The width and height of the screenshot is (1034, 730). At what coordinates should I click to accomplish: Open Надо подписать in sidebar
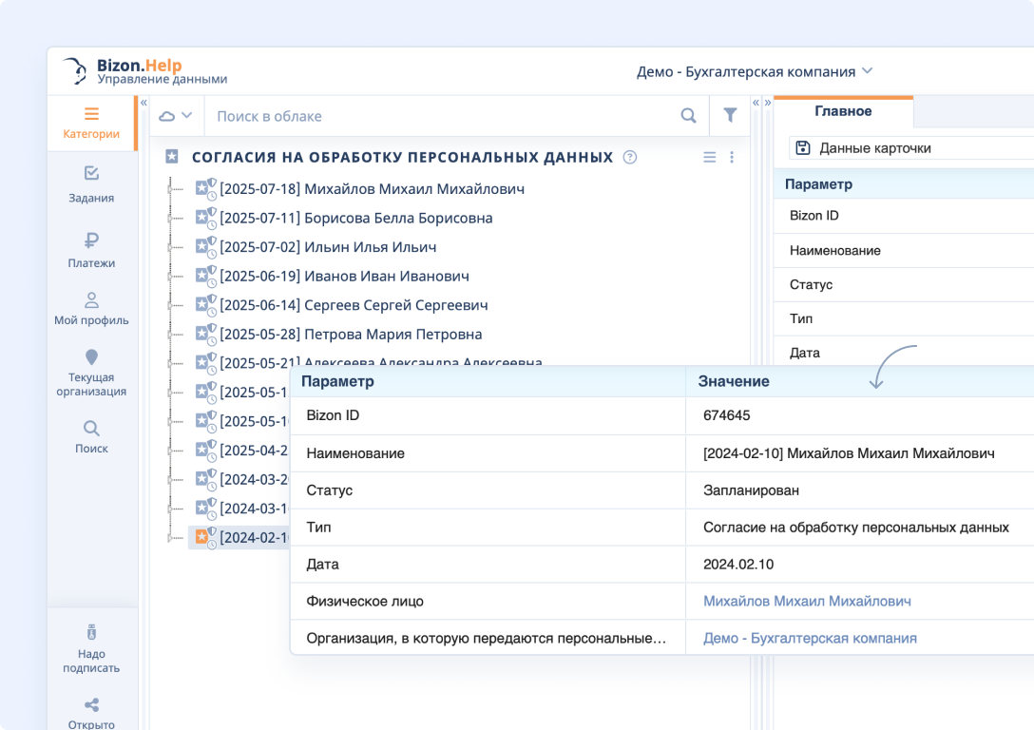pos(91,648)
